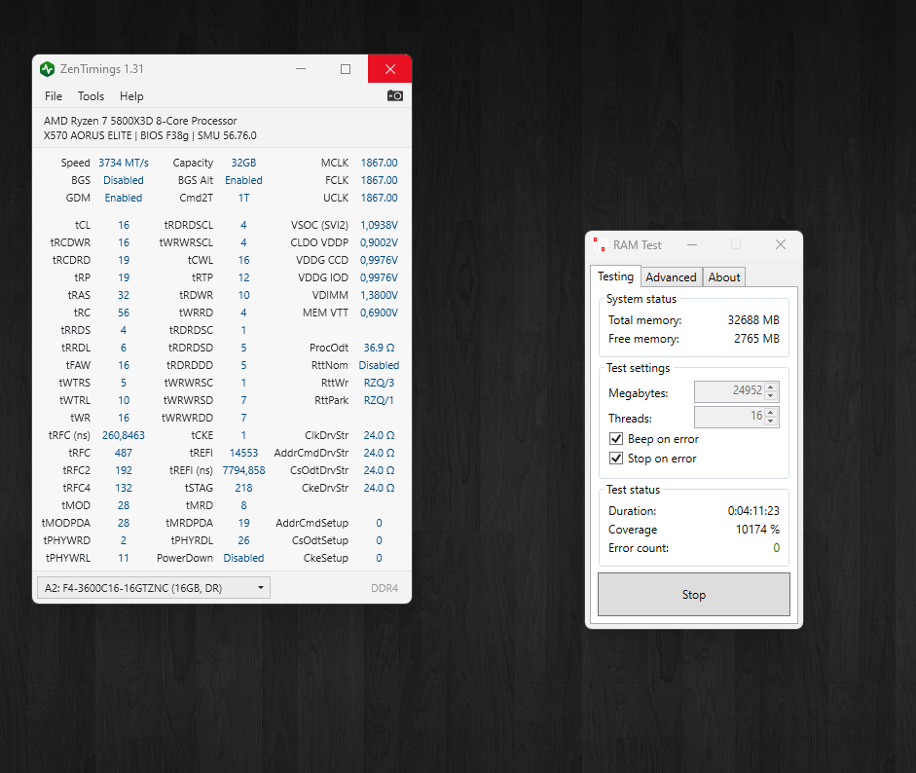
Task: Click the Error count value 0
Action: click(777, 548)
